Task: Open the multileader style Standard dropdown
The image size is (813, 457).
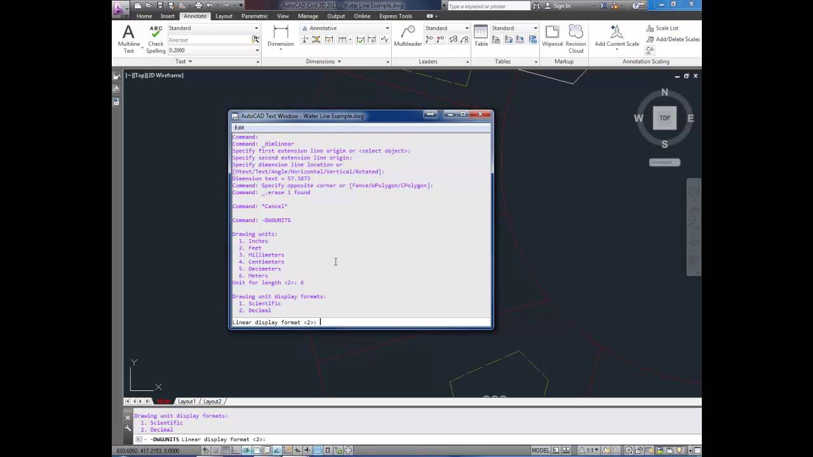Action: pyautogui.click(x=447, y=28)
